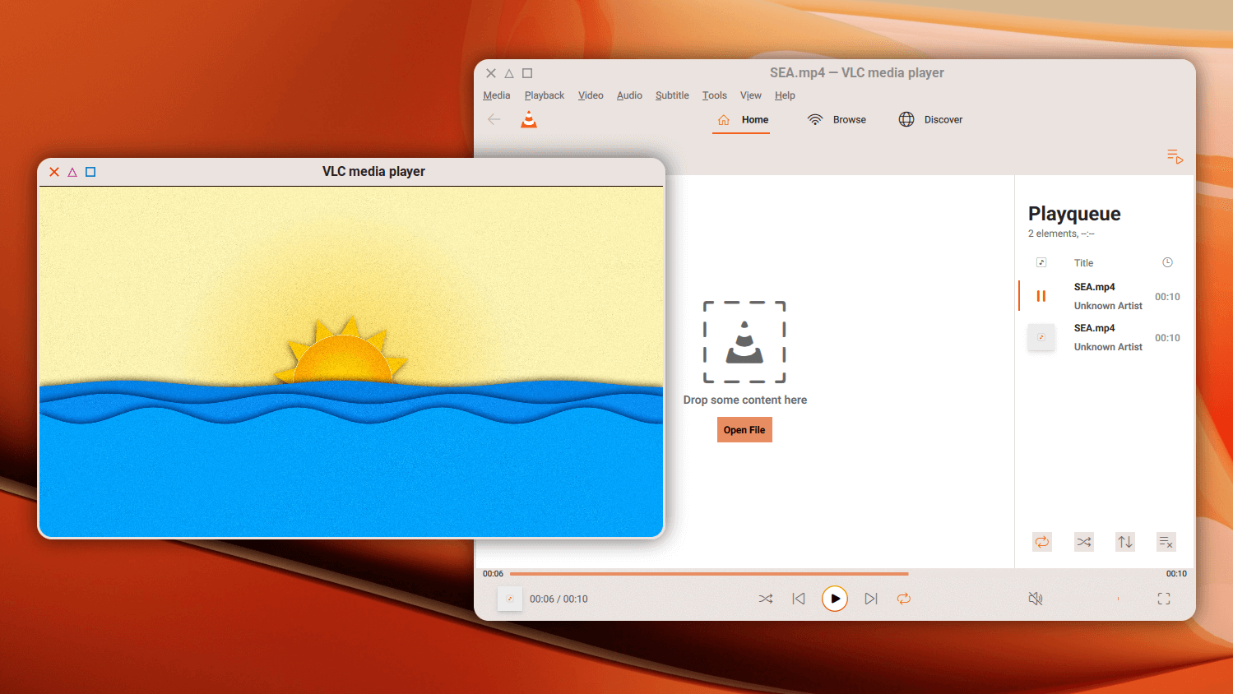This screenshot has width=1233, height=694.
Task: Click the 00:10 remaining time label
Action: pos(1176,574)
